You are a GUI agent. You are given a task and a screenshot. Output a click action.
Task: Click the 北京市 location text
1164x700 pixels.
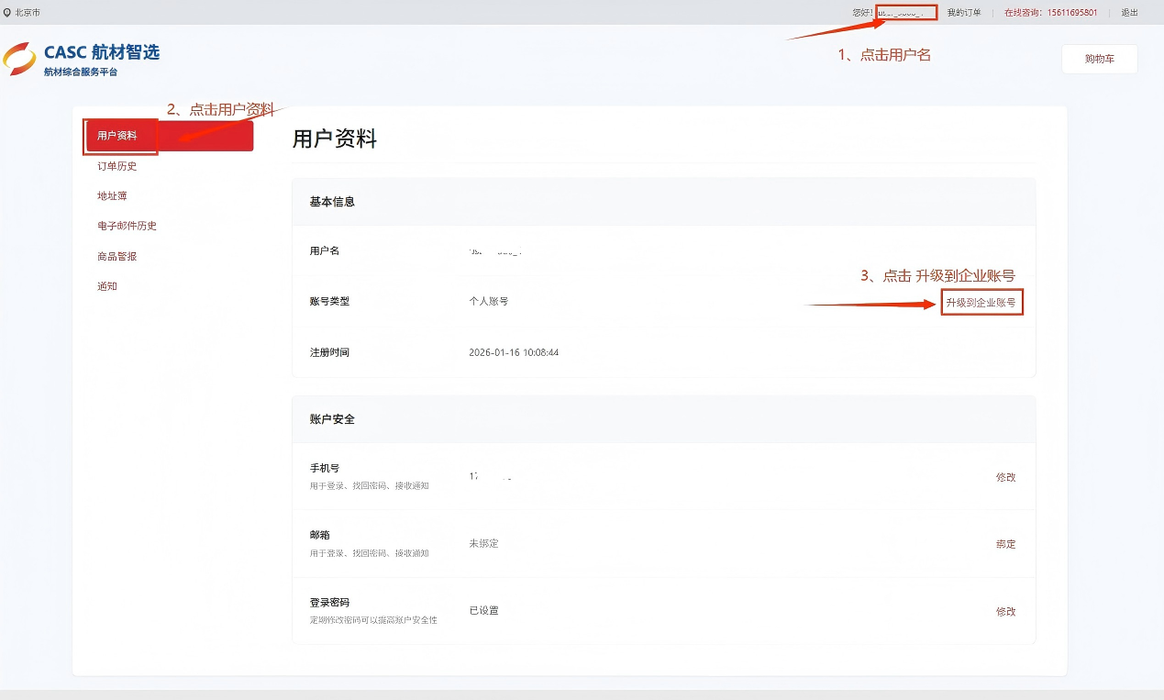[28, 13]
